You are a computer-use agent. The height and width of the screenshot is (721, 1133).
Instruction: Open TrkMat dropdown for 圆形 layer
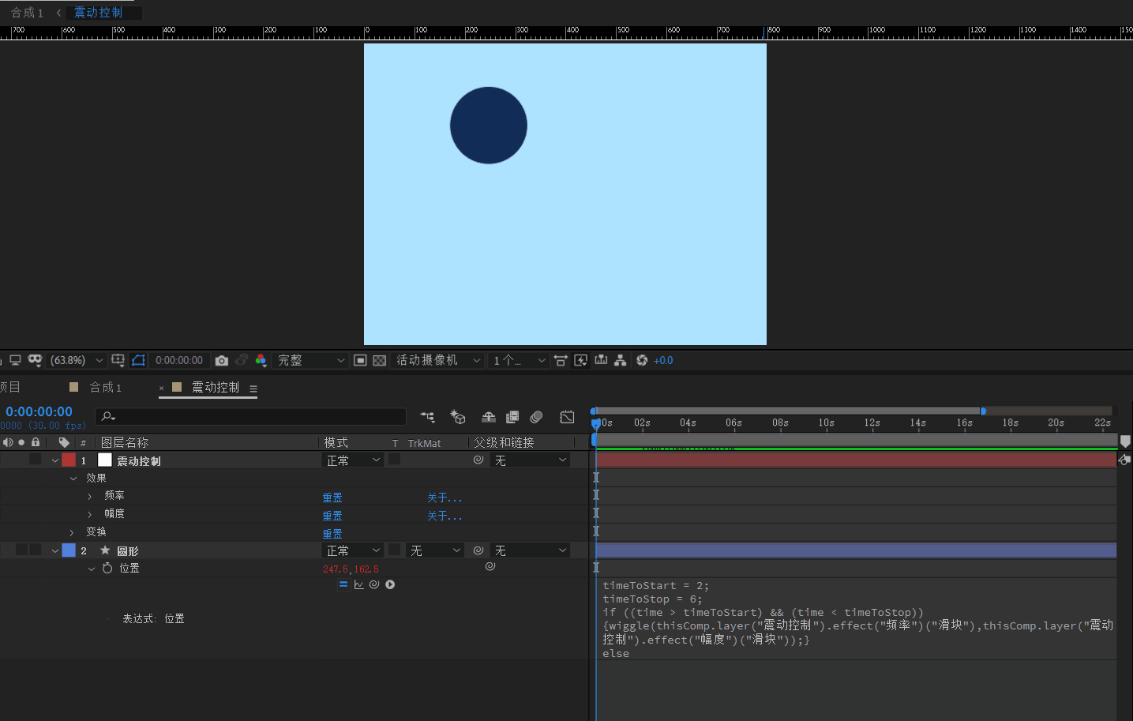click(435, 550)
